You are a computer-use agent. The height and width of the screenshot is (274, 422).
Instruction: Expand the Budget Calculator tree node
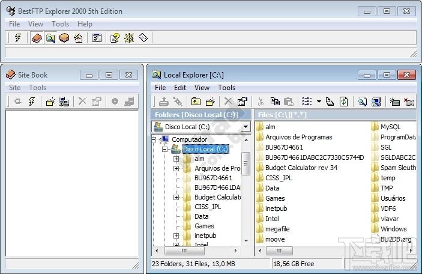pos(176,197)
